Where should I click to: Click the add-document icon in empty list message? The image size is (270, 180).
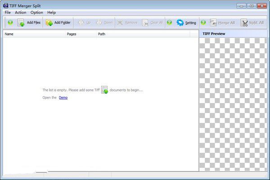tap(104, 90)
